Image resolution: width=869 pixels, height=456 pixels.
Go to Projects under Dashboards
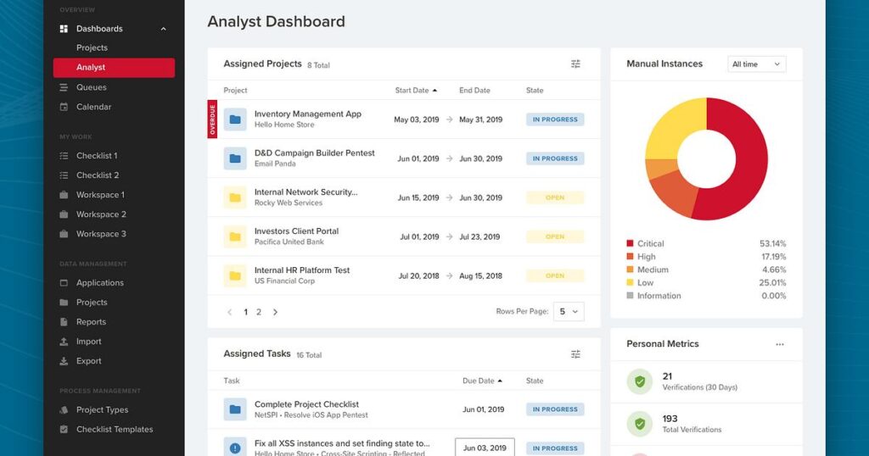(92, 47)
